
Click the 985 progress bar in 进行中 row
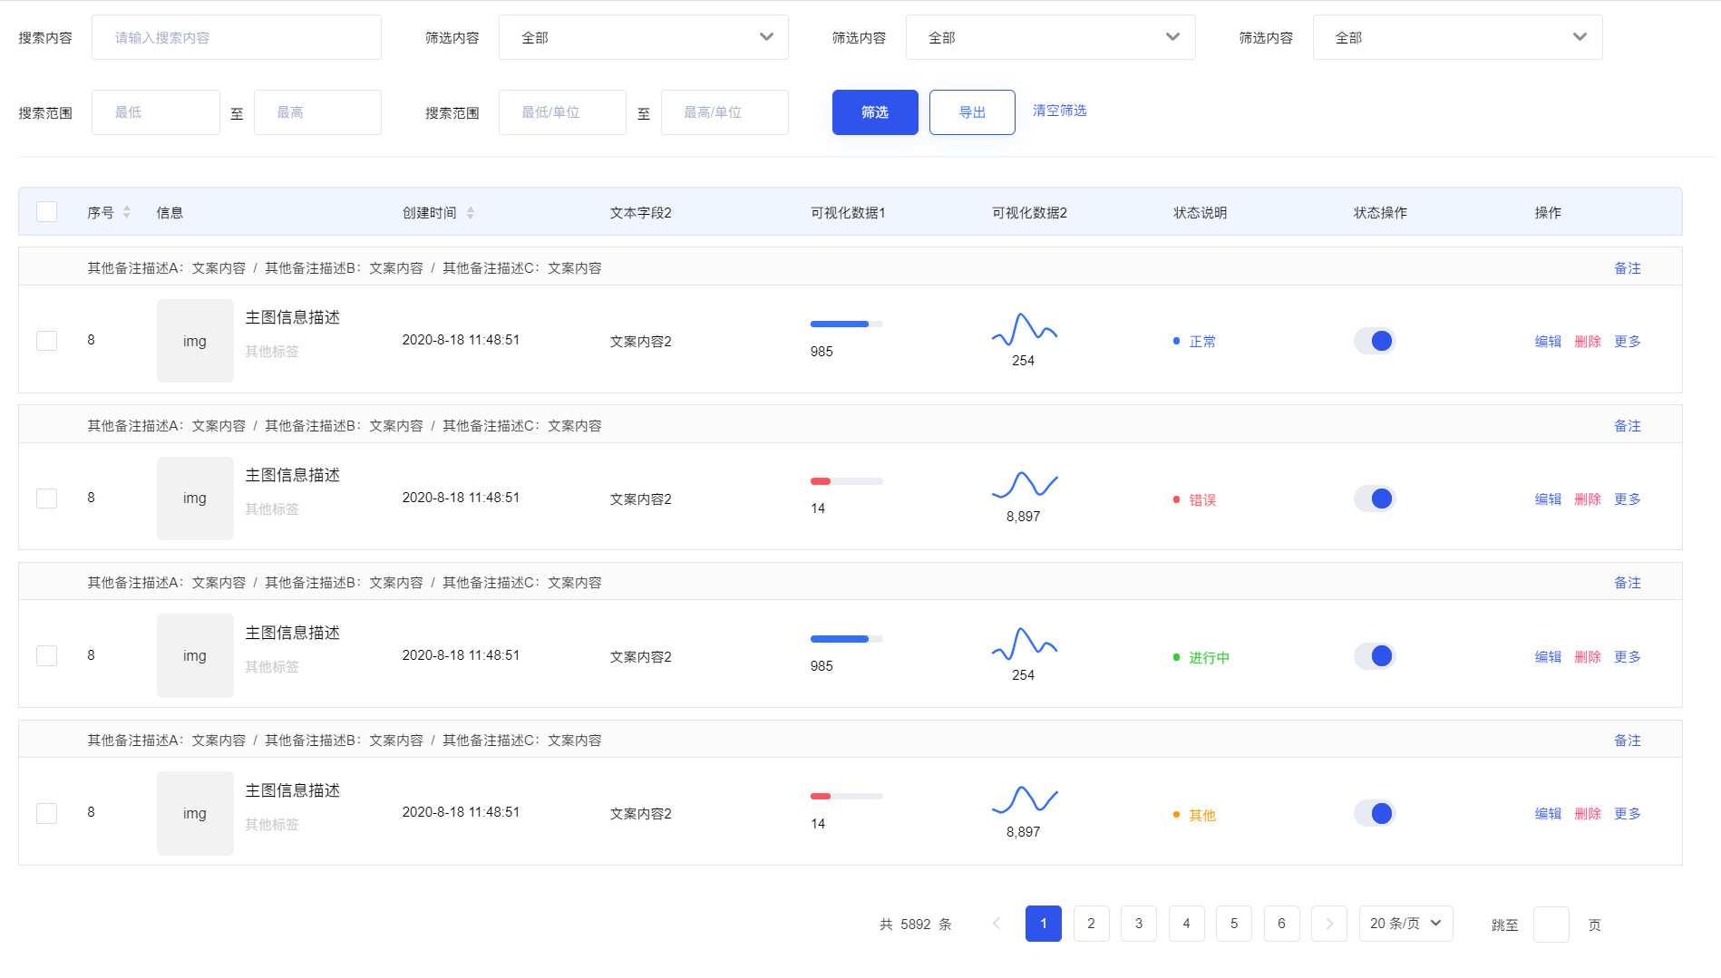847,639
